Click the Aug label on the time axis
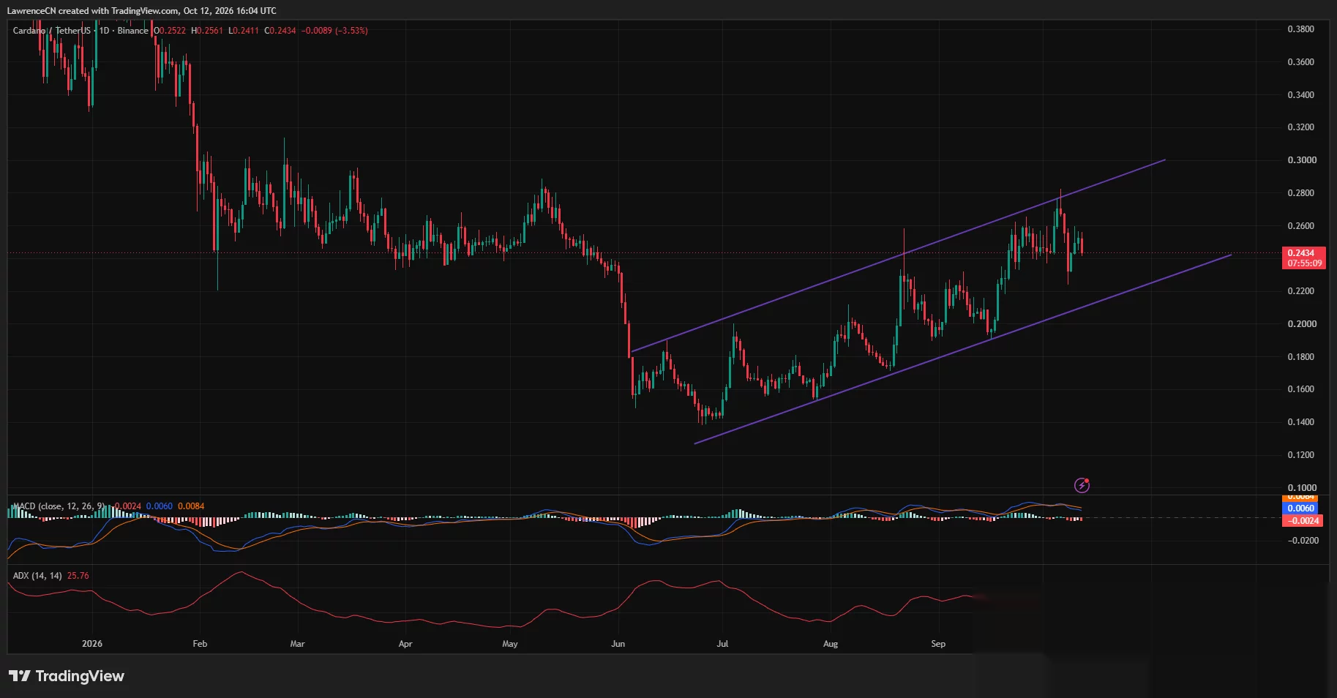The image size is (1337, 698). [831, 644]
